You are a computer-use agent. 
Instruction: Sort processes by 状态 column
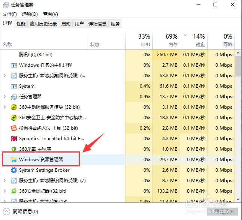106,41
